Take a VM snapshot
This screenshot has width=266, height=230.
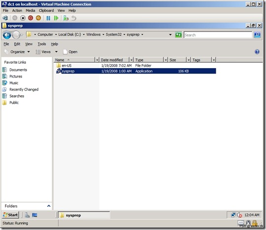click(66, 18)
